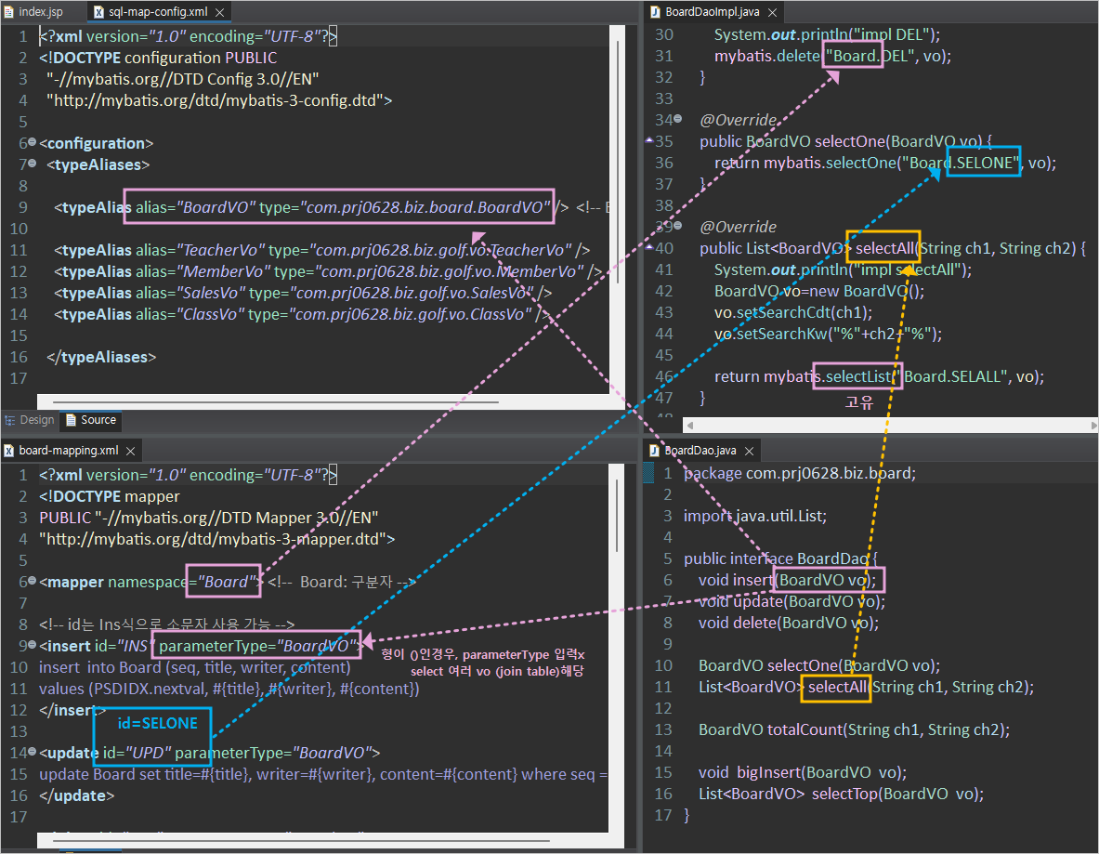Click the MemberVo typeAlias line
Viewport: 1099px width, 854px height.
click(328, 271)
